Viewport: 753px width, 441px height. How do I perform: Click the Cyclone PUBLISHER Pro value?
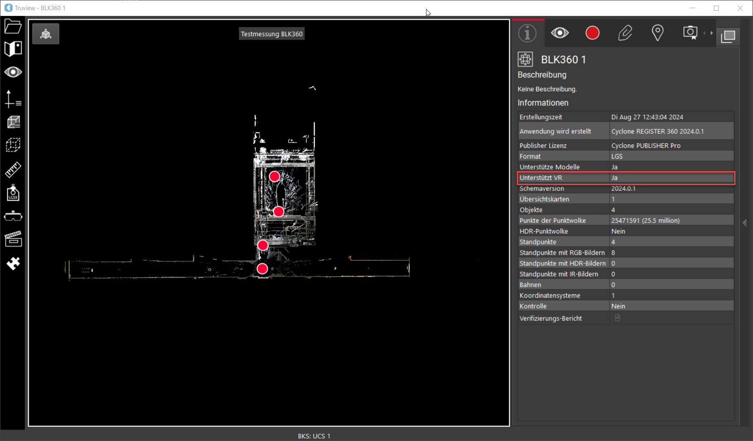point(646,146)
